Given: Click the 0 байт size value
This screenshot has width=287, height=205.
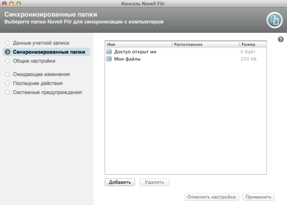Looking at the screenshot, I should 248,52.
